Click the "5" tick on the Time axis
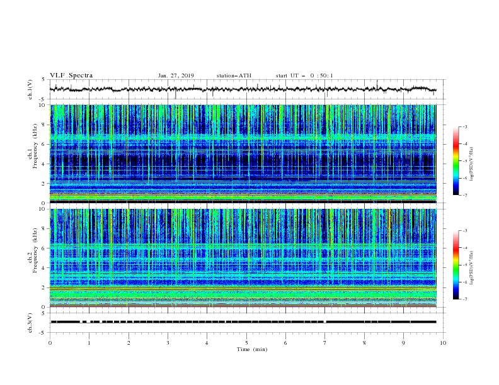The height and width of the screenshot is (385, 499). tap(246, 343)
